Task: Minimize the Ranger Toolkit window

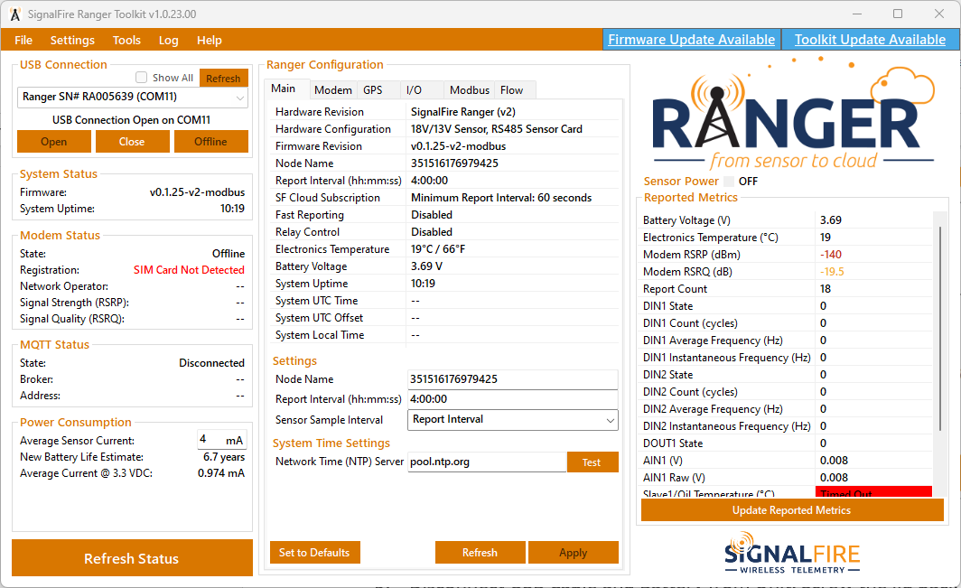Action: (857, 14)
